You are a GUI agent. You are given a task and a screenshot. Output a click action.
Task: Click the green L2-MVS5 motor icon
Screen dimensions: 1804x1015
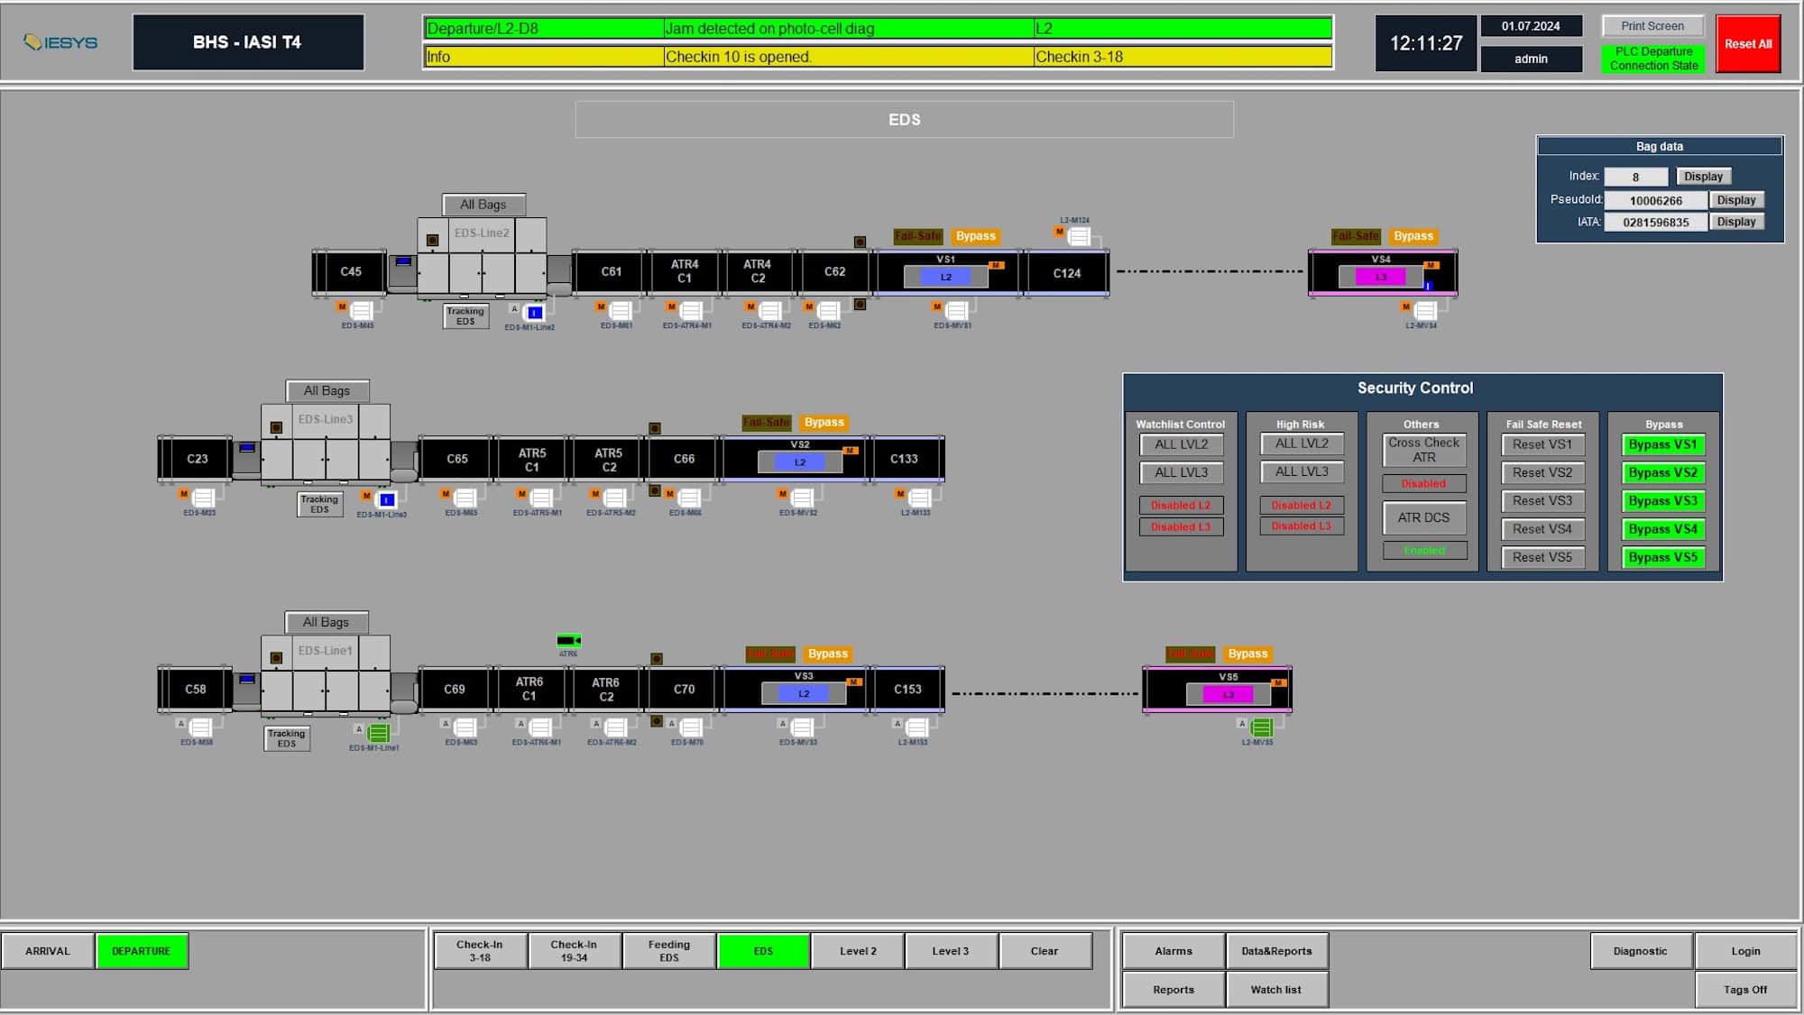[x=1261, y=727]
